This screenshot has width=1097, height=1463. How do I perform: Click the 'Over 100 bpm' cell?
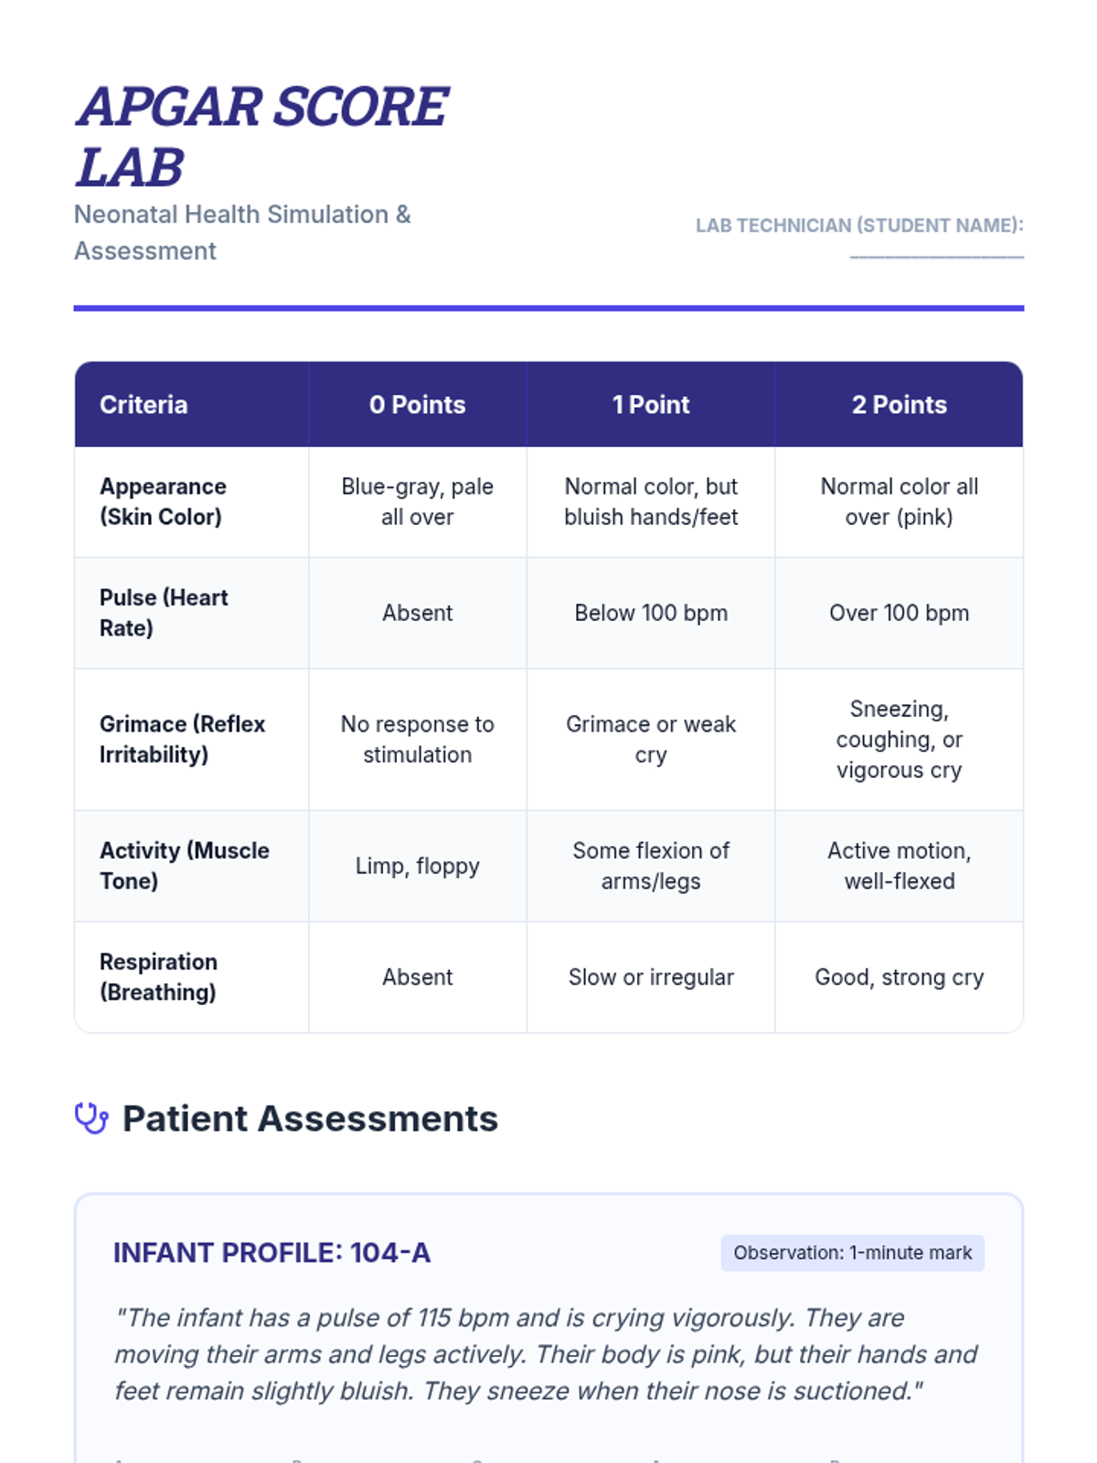(899, 613)
